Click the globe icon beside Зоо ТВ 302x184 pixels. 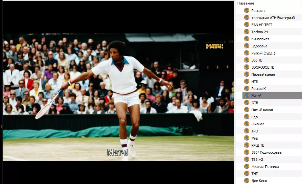(x=247, y=60)
